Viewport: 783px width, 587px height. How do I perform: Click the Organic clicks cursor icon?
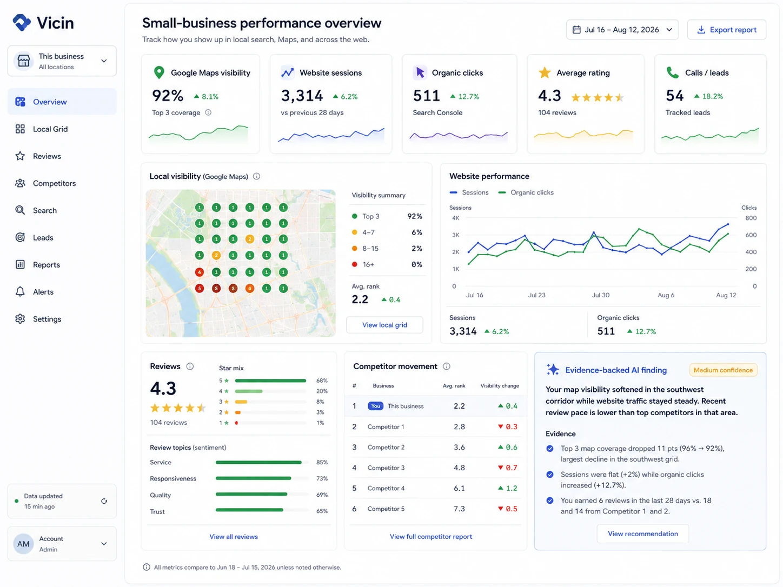pyautogui.click(x=420, y=72)
